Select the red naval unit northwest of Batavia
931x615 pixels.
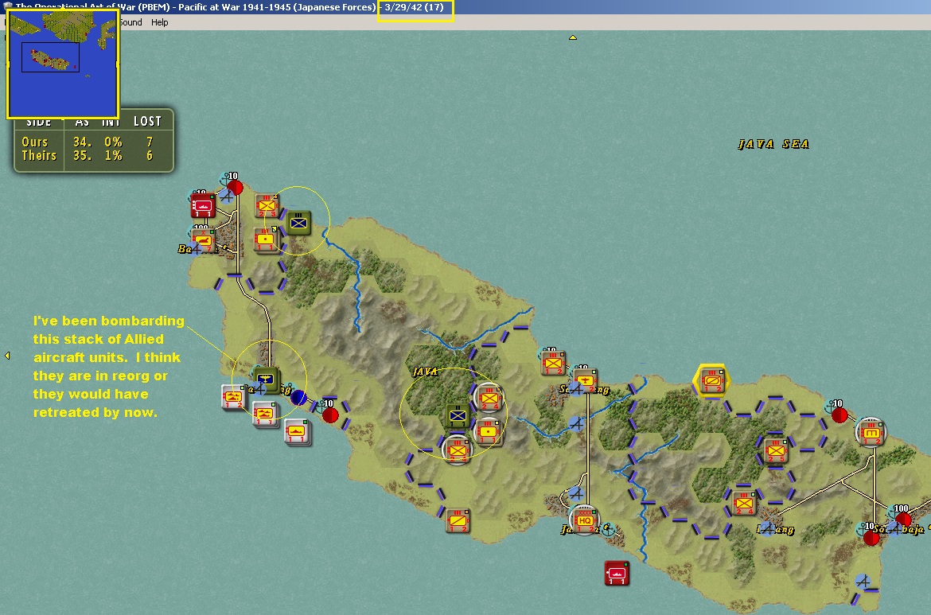coord(202,206)
